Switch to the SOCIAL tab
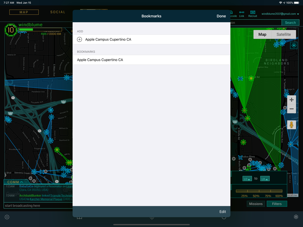303x227 pixels. point(58,12)
